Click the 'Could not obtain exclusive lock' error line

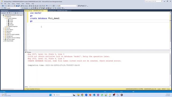tap(69, 56)
